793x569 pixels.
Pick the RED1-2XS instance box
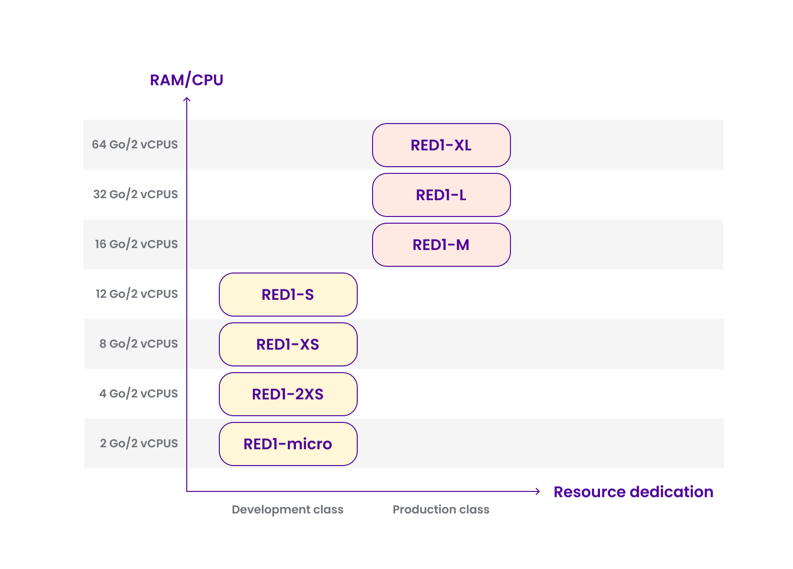288,394
